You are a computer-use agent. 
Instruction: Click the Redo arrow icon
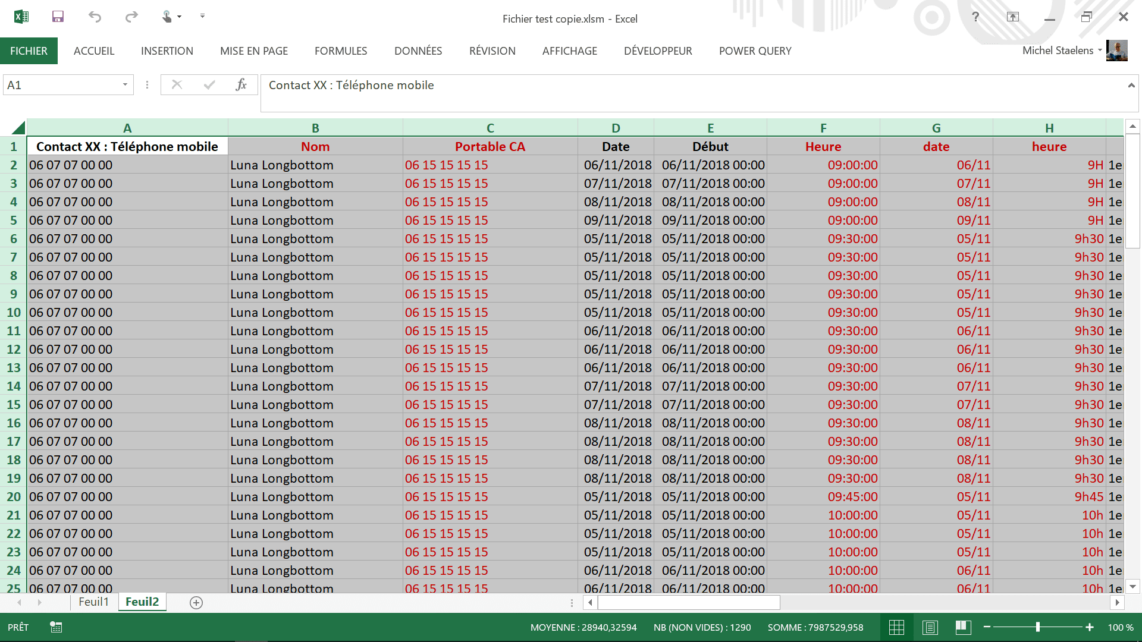click(131, 17)
